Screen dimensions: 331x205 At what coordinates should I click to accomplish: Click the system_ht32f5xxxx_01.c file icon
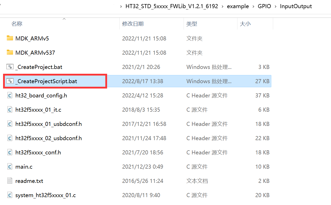(10, 195)
